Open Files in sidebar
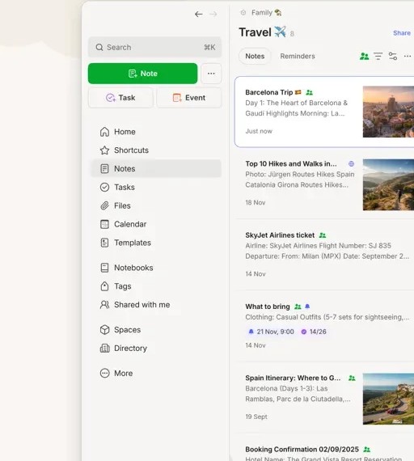This screenshot has width=414, height=461. click(156, 205)
